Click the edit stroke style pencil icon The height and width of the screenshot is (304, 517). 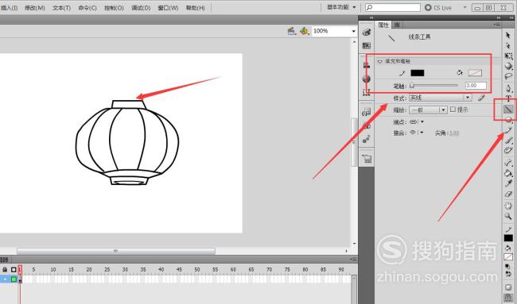pyautogui.click(x=482, y=98)
